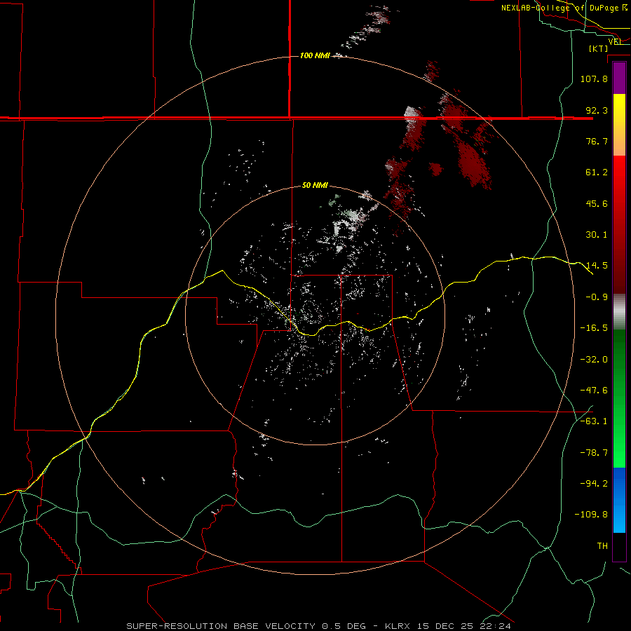The height and width of the screenshot is (631, 631).
Task: Click the [KT] units label
Action: [x=598, y=48]
